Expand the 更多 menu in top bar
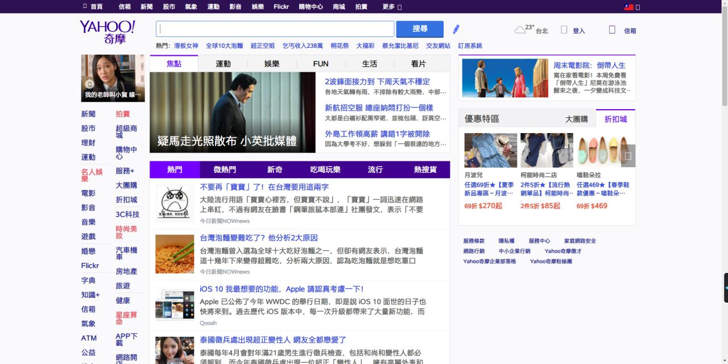 click(x=392, y=7)
